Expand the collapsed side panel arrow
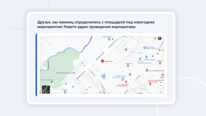 (41, 66)
